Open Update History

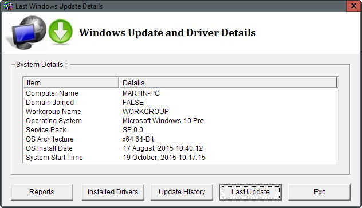pyautogui.click(x=182, y=192)
